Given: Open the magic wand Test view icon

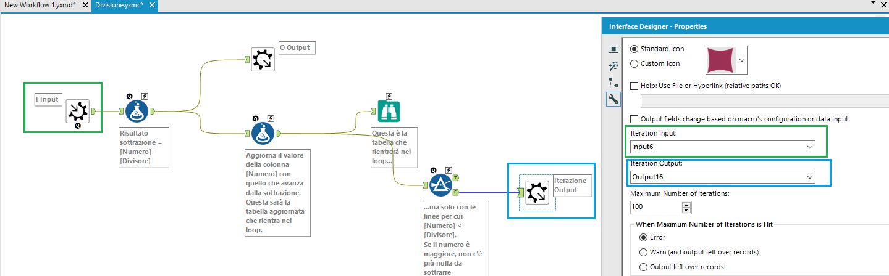Looking at the screenshot, I should coord(613,66).
